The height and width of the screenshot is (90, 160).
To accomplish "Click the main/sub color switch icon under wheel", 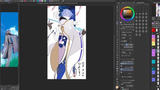I will (x=121, y=23).
